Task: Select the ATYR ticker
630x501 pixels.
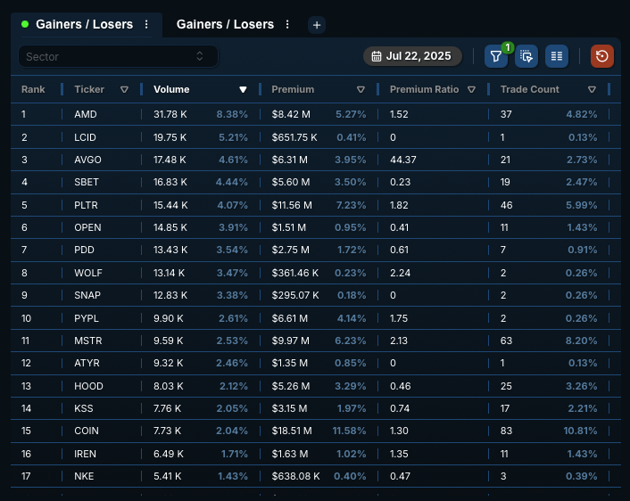Action: [87, 364]
